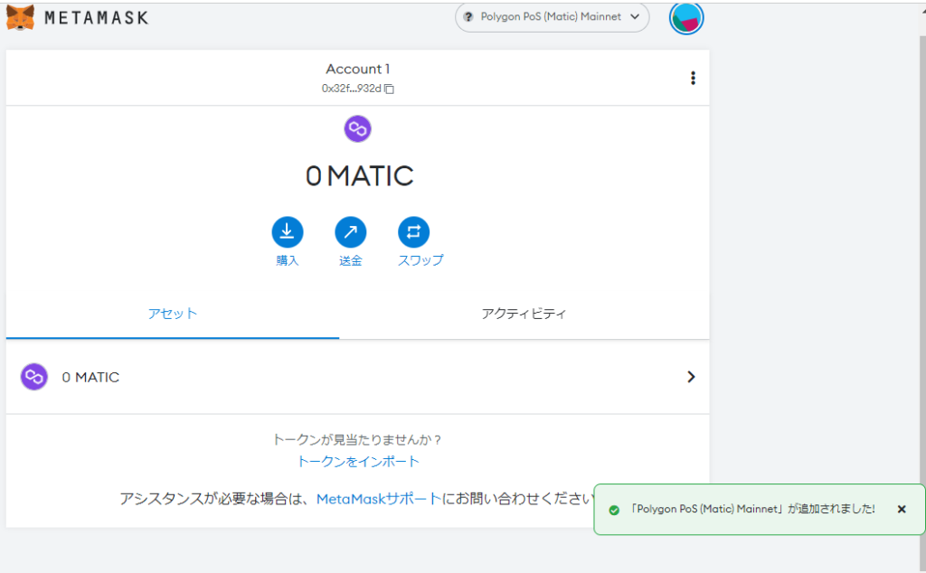Click the 0 MATIC label in asset list
926x573 pixels.
click(90, 377)
